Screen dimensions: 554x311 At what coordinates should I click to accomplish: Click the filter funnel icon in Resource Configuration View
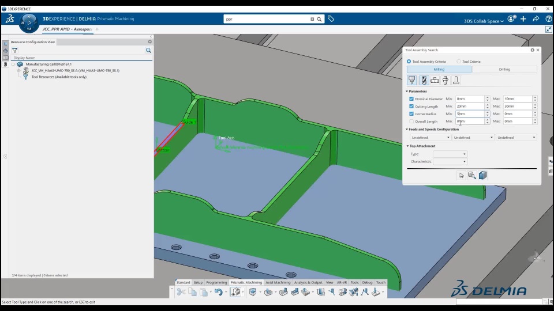[x=15, y=51]
